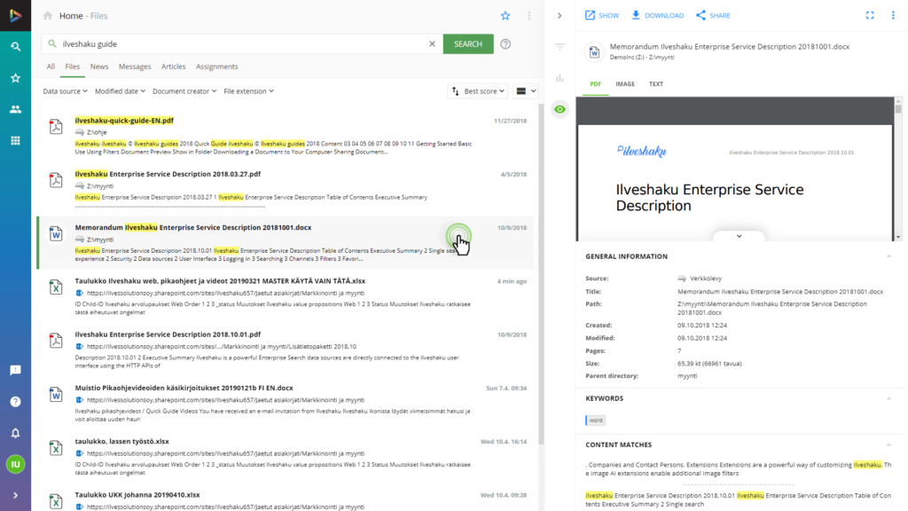
Task: Expand the document preview with down chevron
Action: pos(739,236)
